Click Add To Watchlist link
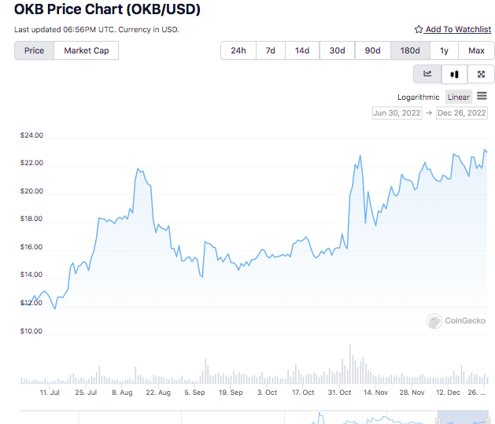 (458, 29)
